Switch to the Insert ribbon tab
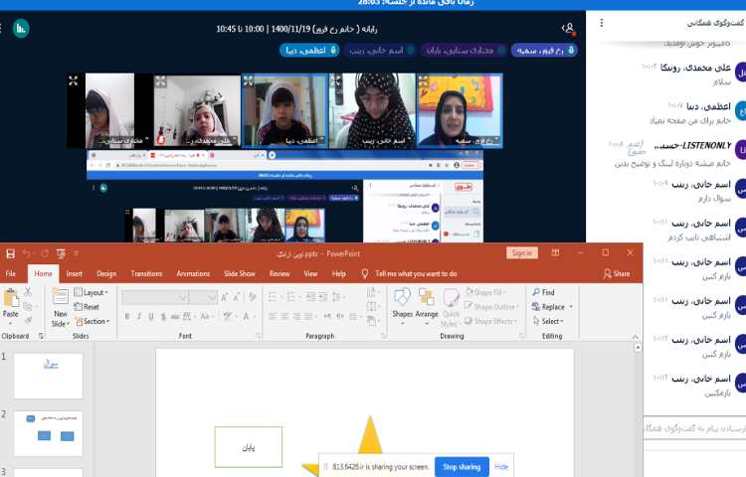746x477 pixels. (x=75, y=273)
